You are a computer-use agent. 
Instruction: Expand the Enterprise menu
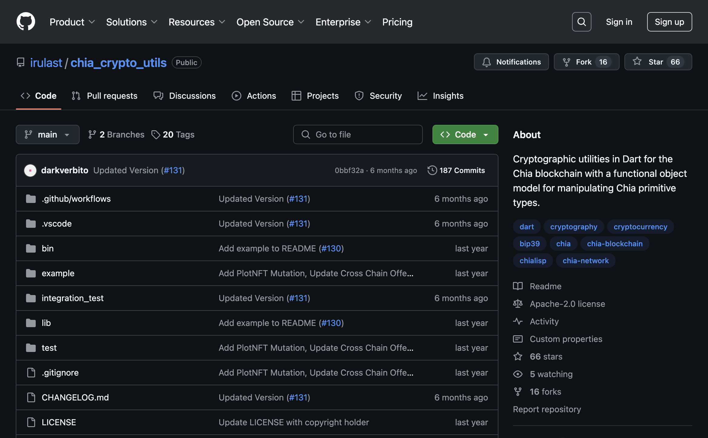343,22
